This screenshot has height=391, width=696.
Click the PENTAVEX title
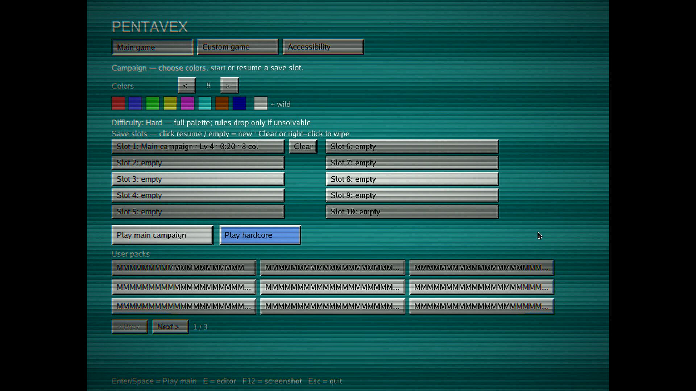(150, 27)
